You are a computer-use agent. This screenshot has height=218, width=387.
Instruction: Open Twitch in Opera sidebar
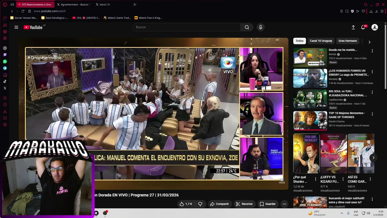pyautogui.click(x=5, y=55)
